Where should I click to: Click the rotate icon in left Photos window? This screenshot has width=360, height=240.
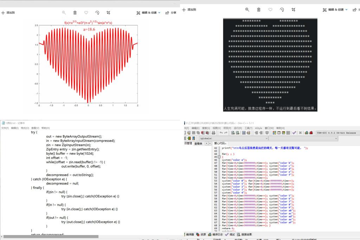97,13
